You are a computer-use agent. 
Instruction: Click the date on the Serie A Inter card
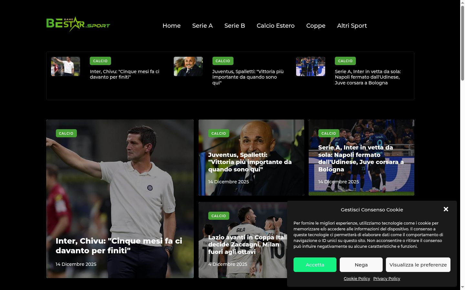pyautogui.click(x=339, y=182)
